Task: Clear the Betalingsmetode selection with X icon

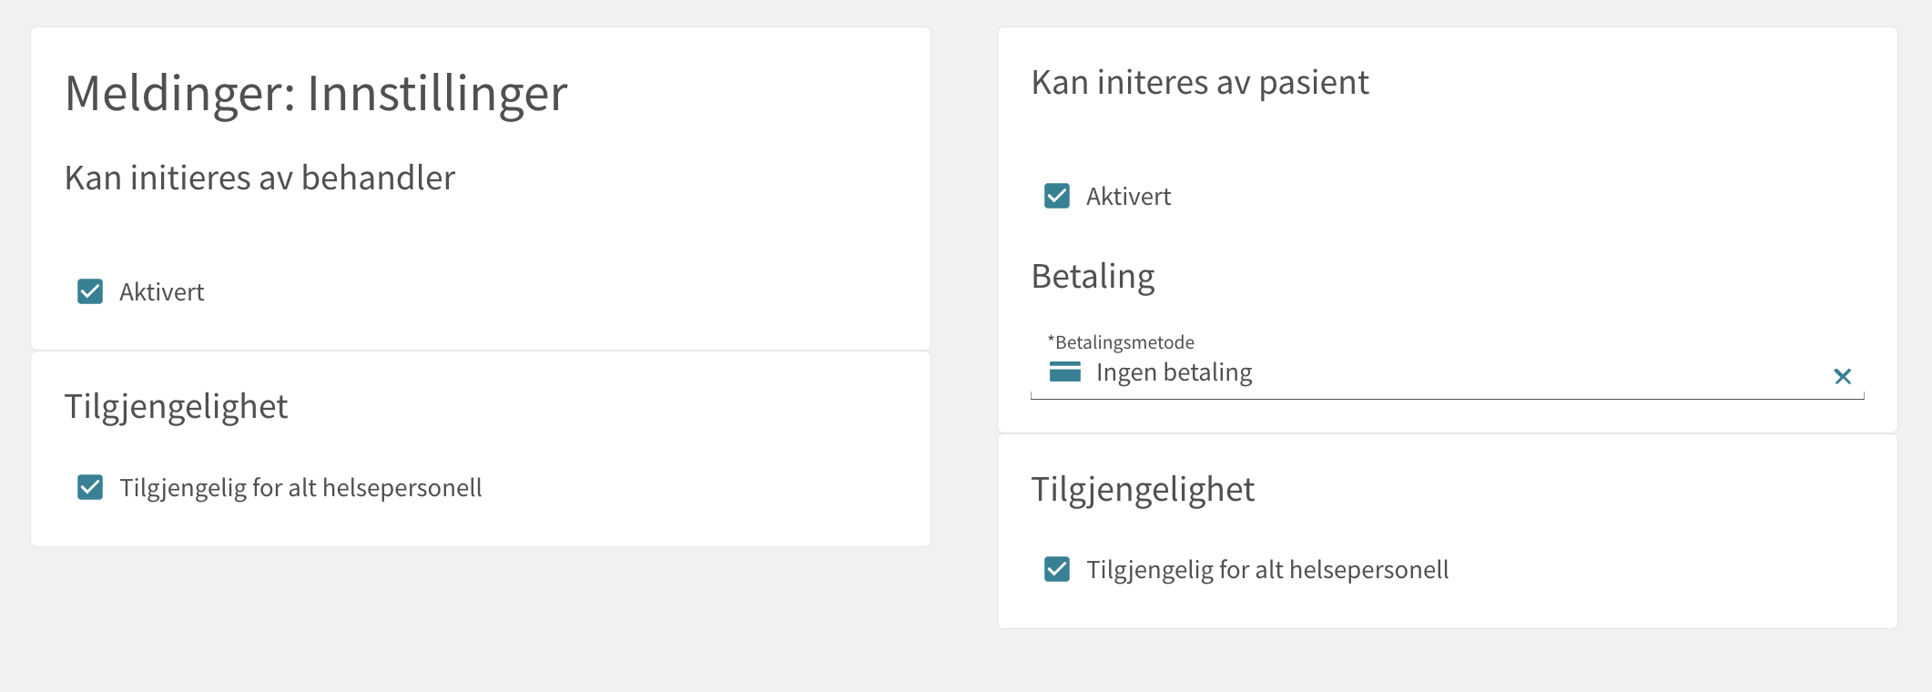Action: pos(1842,376)
